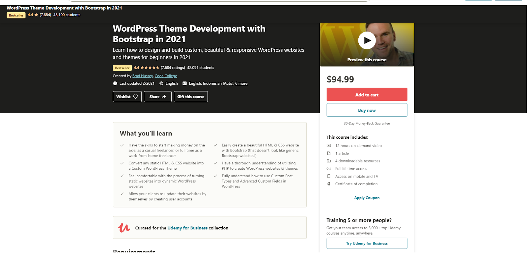
Task: Click the Share arrow icon
Action: coord(164,97)
